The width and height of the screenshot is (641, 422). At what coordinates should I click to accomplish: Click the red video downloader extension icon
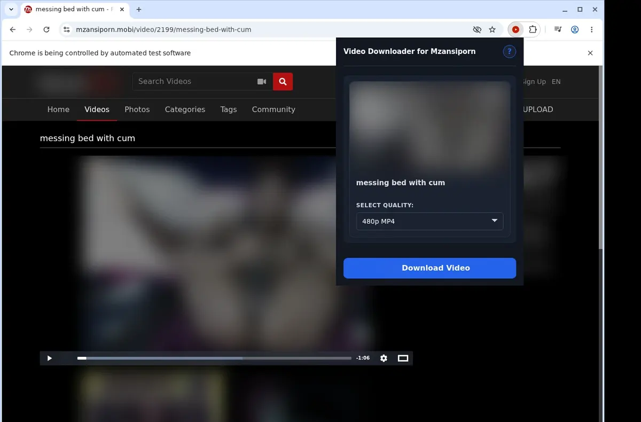(x=515, y=30)
